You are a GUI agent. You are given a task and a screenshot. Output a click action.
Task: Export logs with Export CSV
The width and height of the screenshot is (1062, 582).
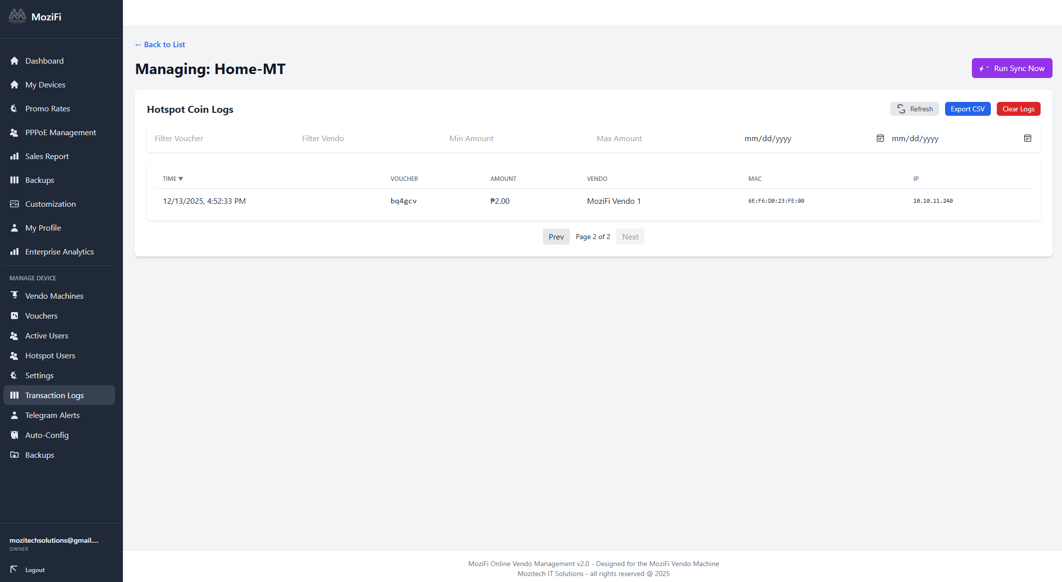(967, 109)
